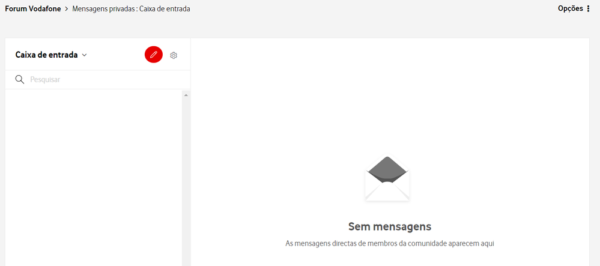Click the scrollbar up arrow in the message list
This screenshot has width=600, height=266.
point(186,95)
